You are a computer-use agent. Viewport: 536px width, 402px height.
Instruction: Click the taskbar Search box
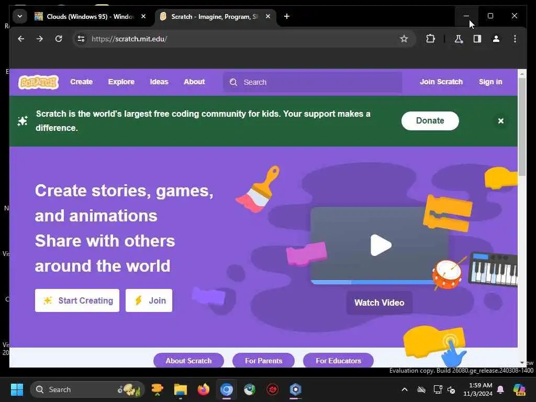pos(87,389)
